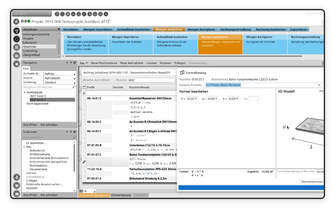Switch to Mengen korrigieren tab
Viewport: 335px width, 210px height.
tap(201, 29)
